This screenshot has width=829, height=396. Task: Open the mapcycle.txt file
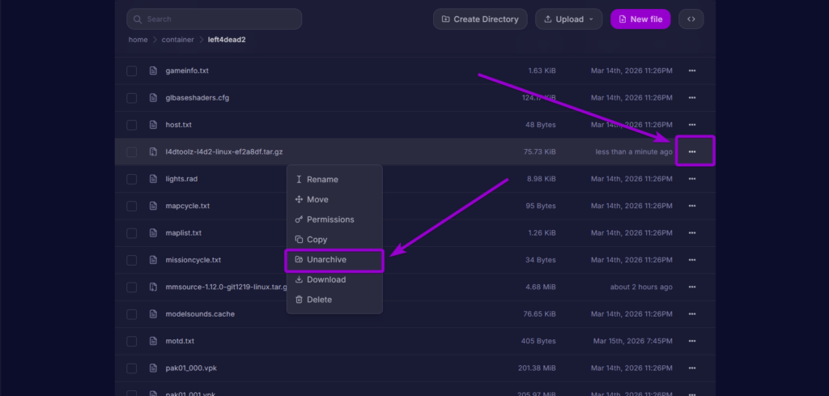188,206
